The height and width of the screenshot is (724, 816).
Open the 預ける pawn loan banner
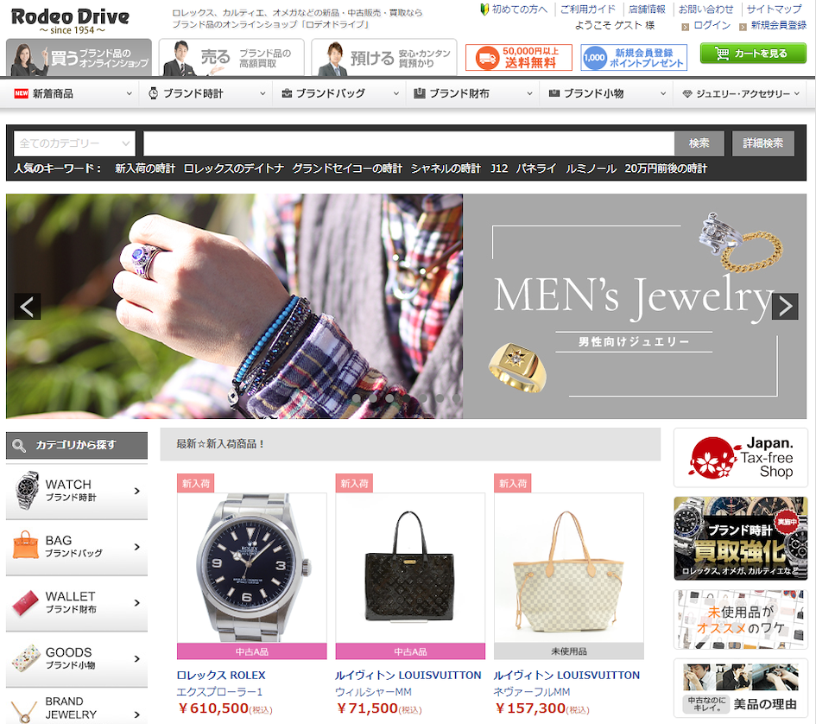coord(384,58)
